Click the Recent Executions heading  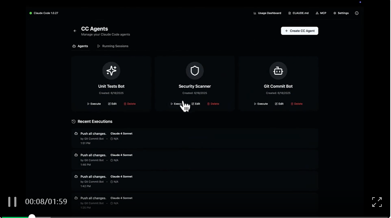(95, 121)
